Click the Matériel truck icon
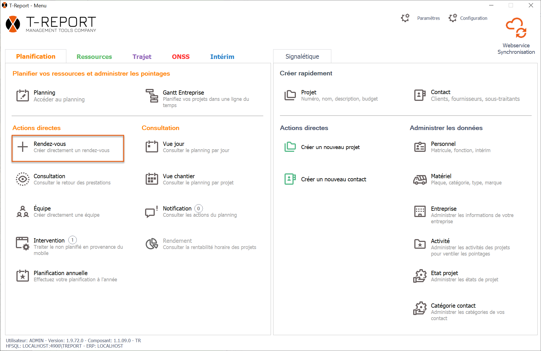The height and width of the screenshot is (351, 541). pos(420,179)
